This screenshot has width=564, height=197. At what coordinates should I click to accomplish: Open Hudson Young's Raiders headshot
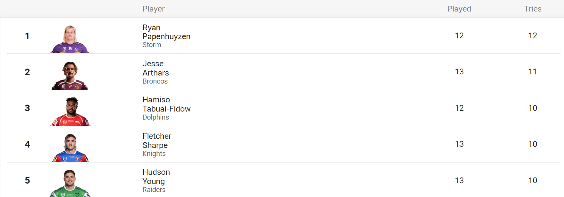pos(70,183)
